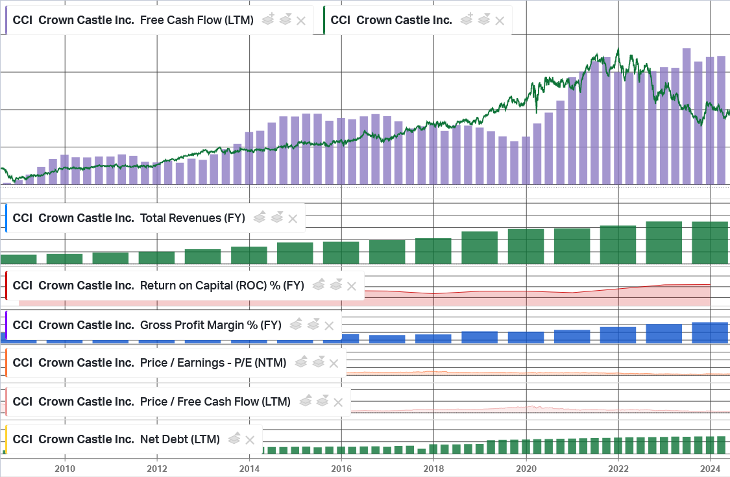This screenshot has height=477, width=730.
Task: Click the green Crown Castle Inc. price legend label
Action: pyautogui.click(x=391, y=20)
